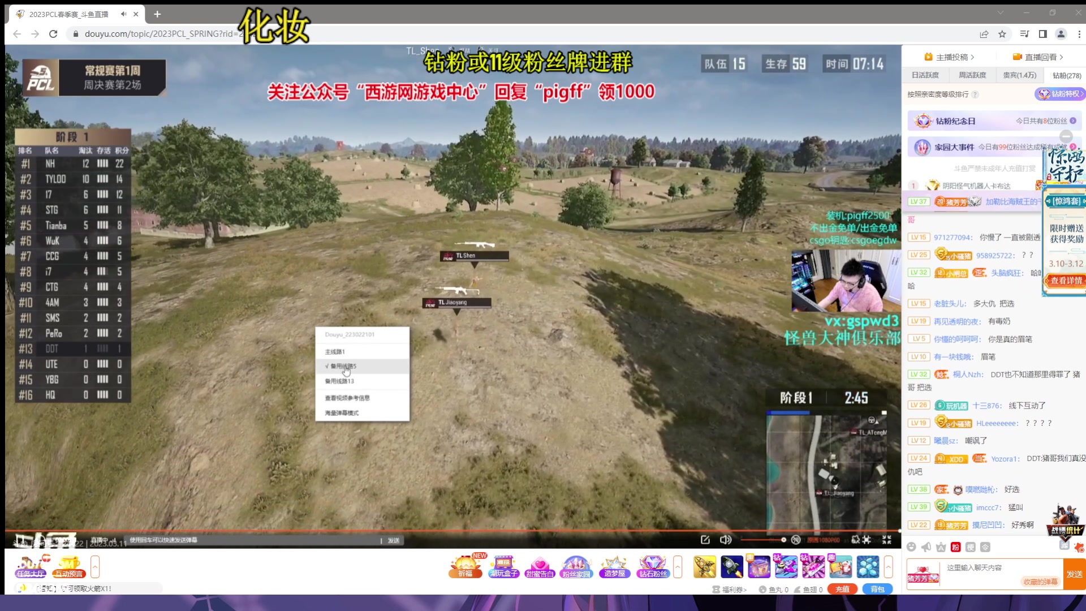Click the orange 发送 send button
Image resolution: width=1086 pixels, height=611 pixels.
(x=1074, y=574)
